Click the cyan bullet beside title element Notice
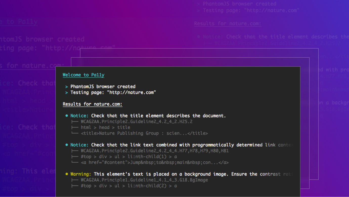349x197 pixels. click(67, 116)
